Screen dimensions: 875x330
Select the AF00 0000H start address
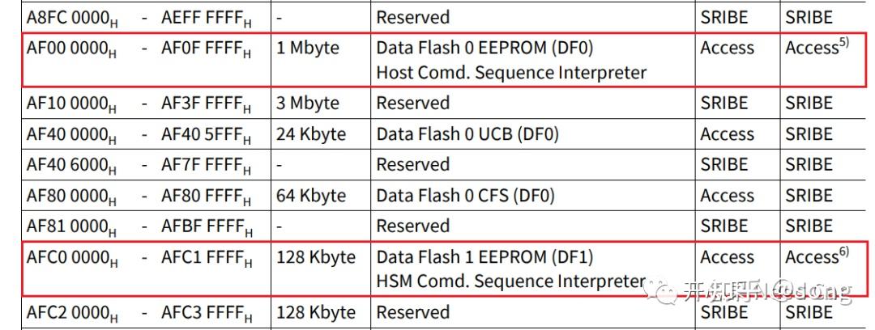coord(71,49)
